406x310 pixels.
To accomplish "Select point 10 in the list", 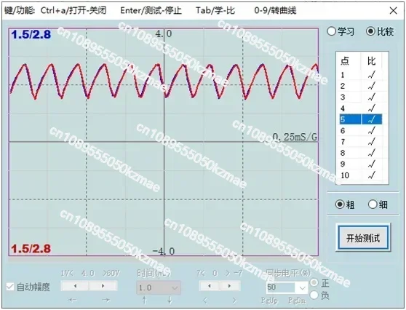I will 345,175.
